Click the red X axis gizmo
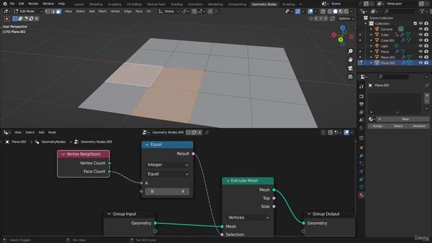Image resolution: width=432 pixels, height=243 pixels. 334,35
